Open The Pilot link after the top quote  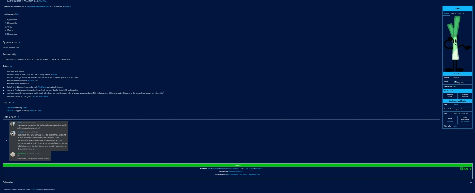(x=43, y=1)
